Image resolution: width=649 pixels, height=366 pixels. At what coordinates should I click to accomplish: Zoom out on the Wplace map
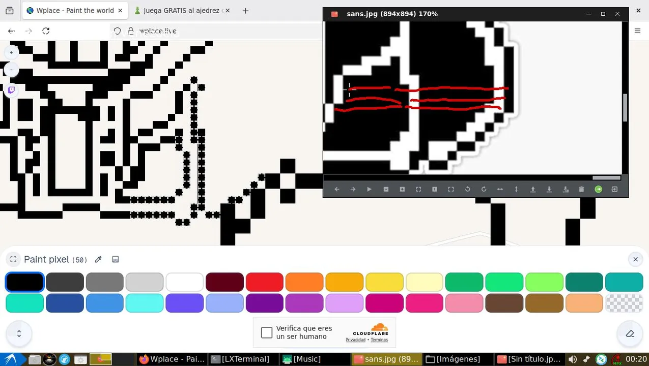coord(11,70)
